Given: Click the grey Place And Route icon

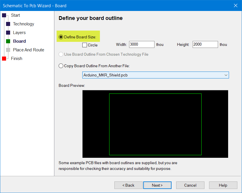Looking at the screenshot, I should [x=8, y=50].
